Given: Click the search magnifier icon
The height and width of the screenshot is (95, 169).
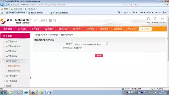Looking at the screenshot, I should pyautogui.click(x=165, y=5).
